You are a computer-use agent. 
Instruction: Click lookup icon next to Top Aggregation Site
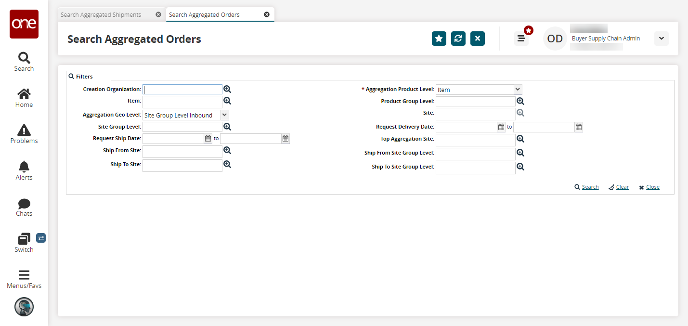click(x=520, y=139)
